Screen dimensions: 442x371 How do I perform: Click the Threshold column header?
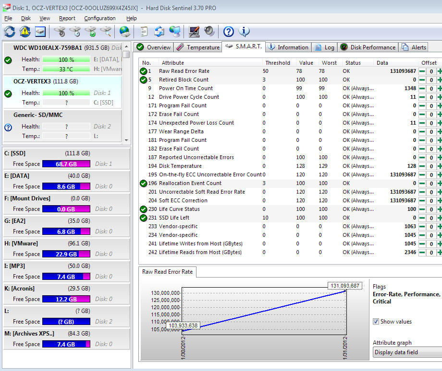click(278, 63)
